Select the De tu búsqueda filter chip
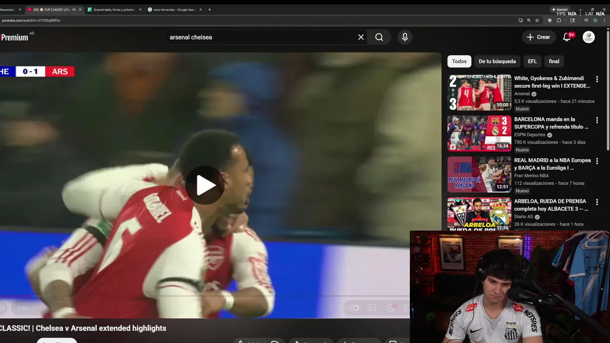 (x=497, y=61)
